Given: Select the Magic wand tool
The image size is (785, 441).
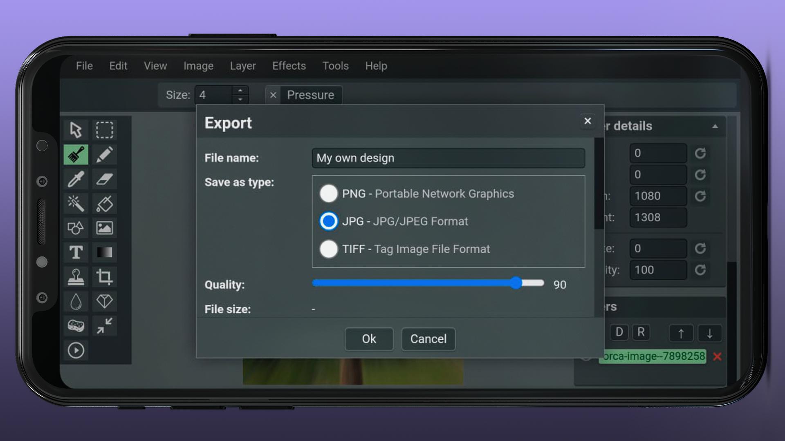Looking at the screenshot, I should click(x=76, y=203).
